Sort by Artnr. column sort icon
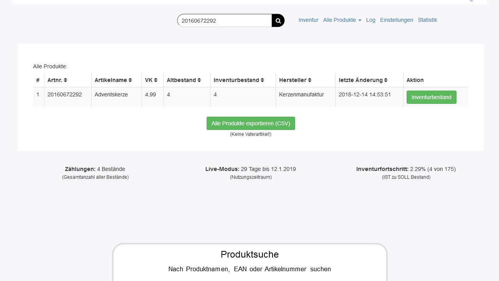 pos(65,80)
